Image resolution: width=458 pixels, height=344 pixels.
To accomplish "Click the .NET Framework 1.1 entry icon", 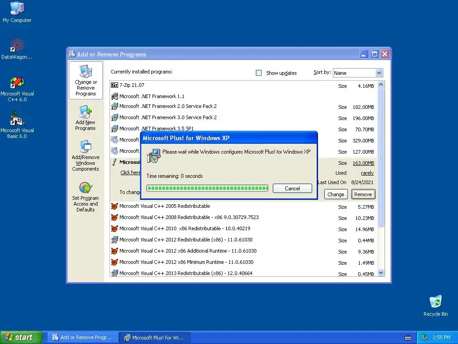I will [x=114, y=96].
